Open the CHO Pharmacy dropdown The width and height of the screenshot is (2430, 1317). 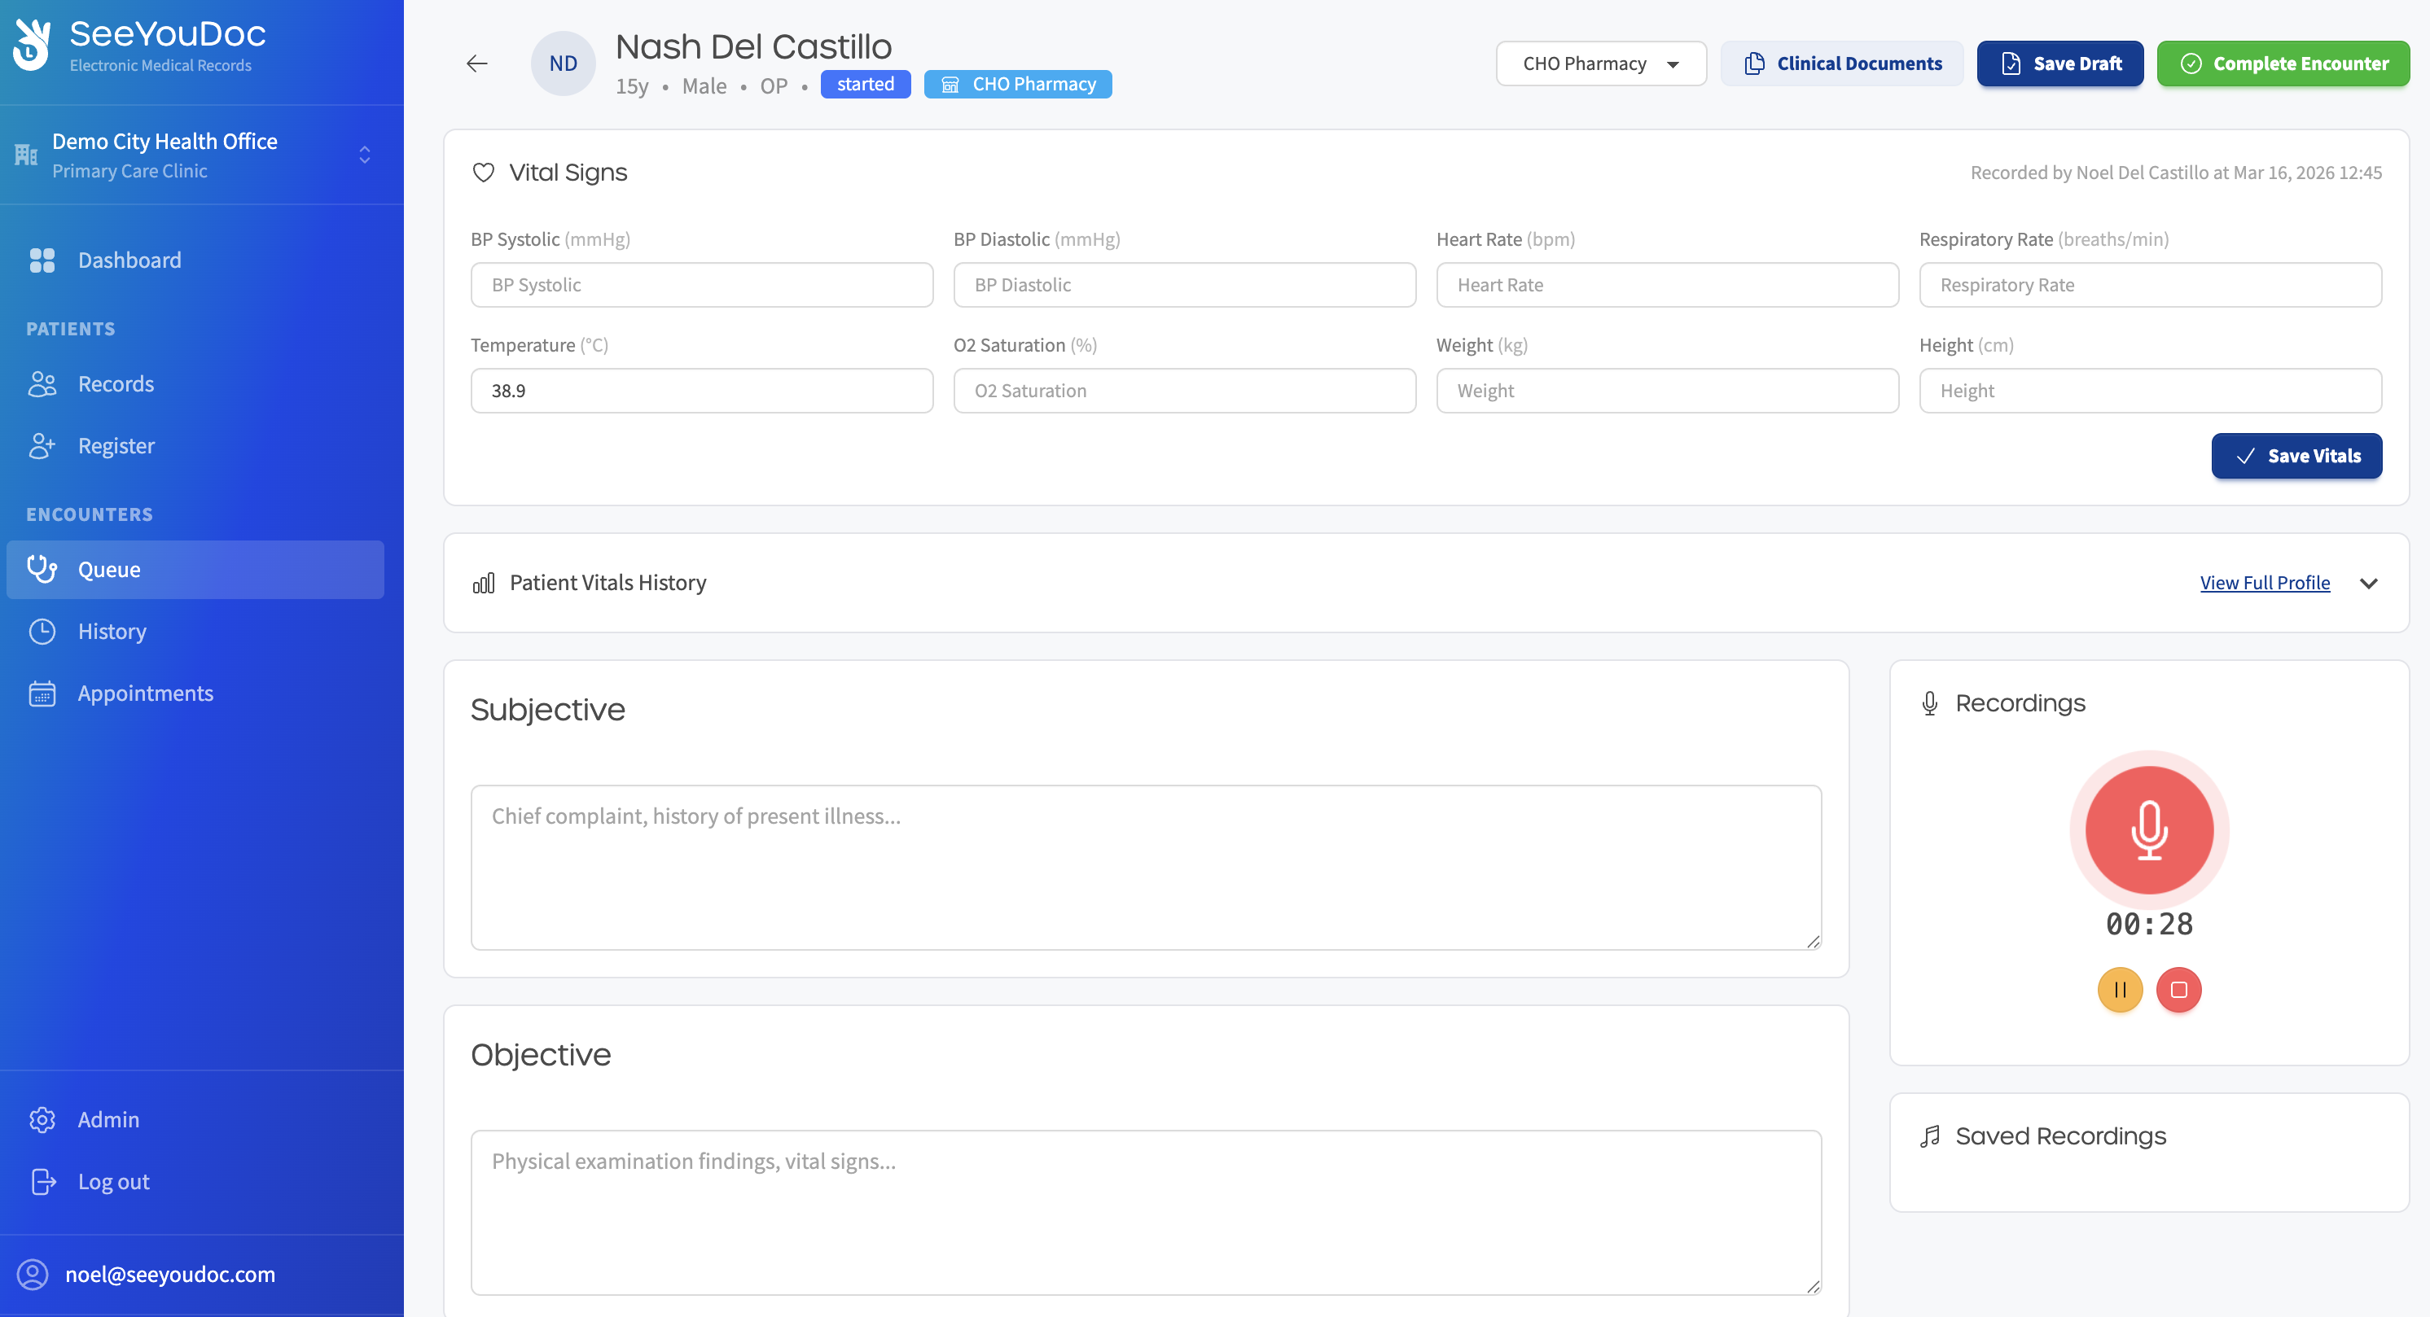(1600, 63)
